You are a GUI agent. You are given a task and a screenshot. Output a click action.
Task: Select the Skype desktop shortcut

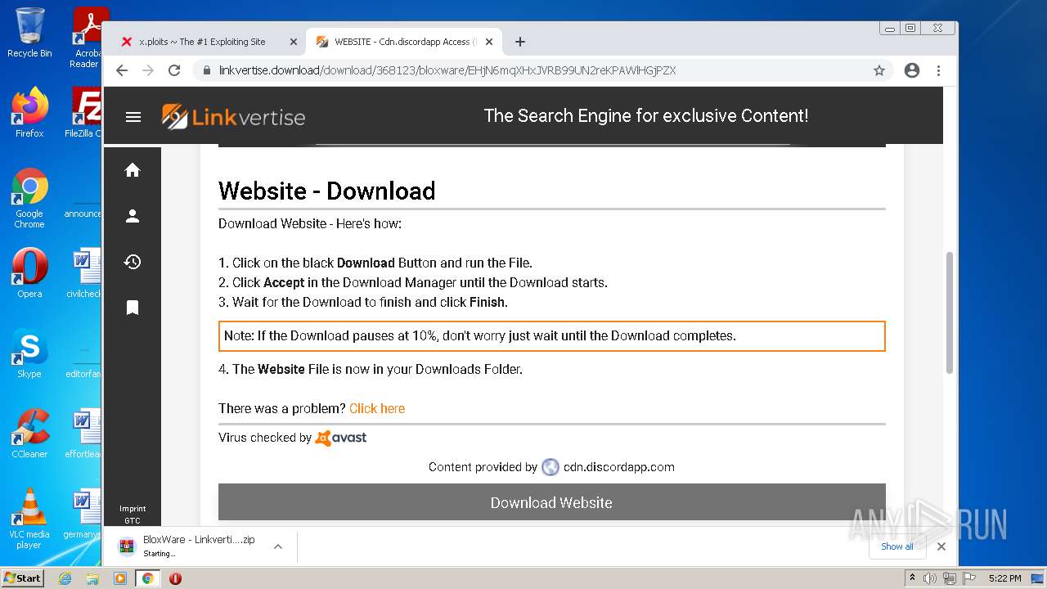coord(29,353)
